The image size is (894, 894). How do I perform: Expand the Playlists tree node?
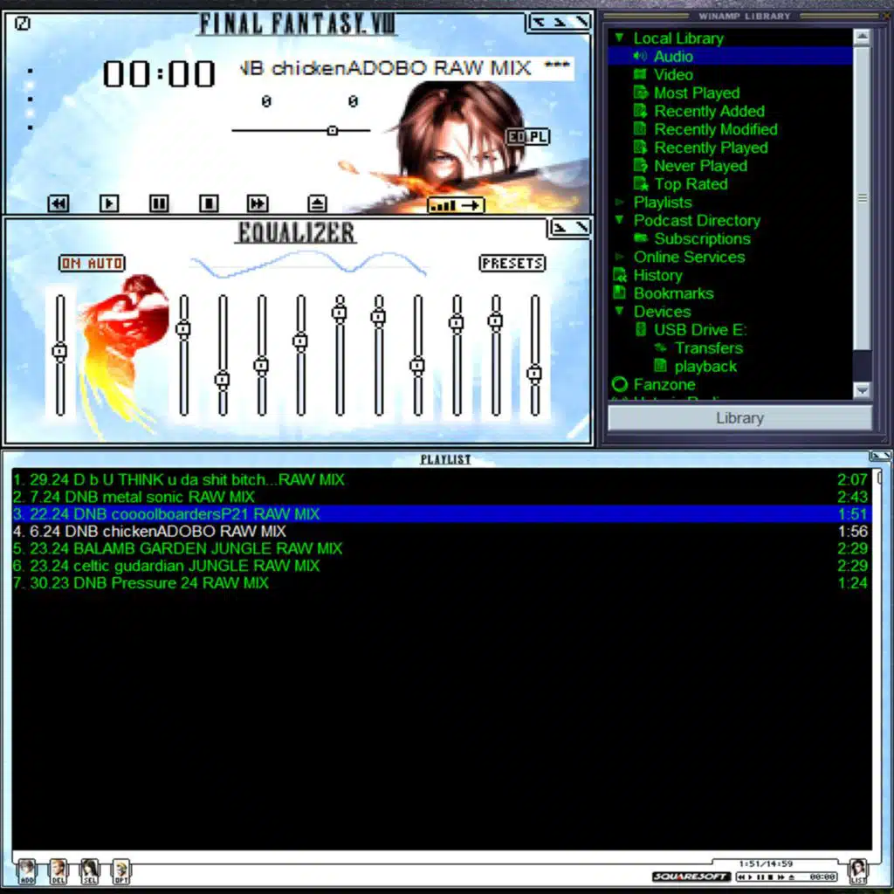tap(619, 203)
